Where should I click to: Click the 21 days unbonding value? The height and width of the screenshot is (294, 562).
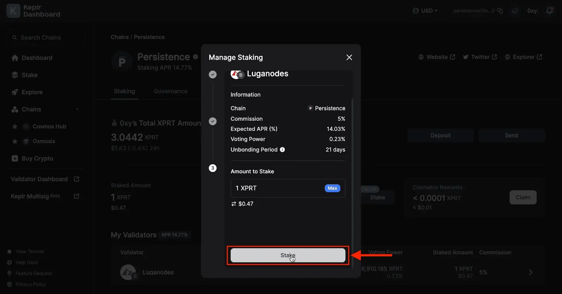coord(335,150)
